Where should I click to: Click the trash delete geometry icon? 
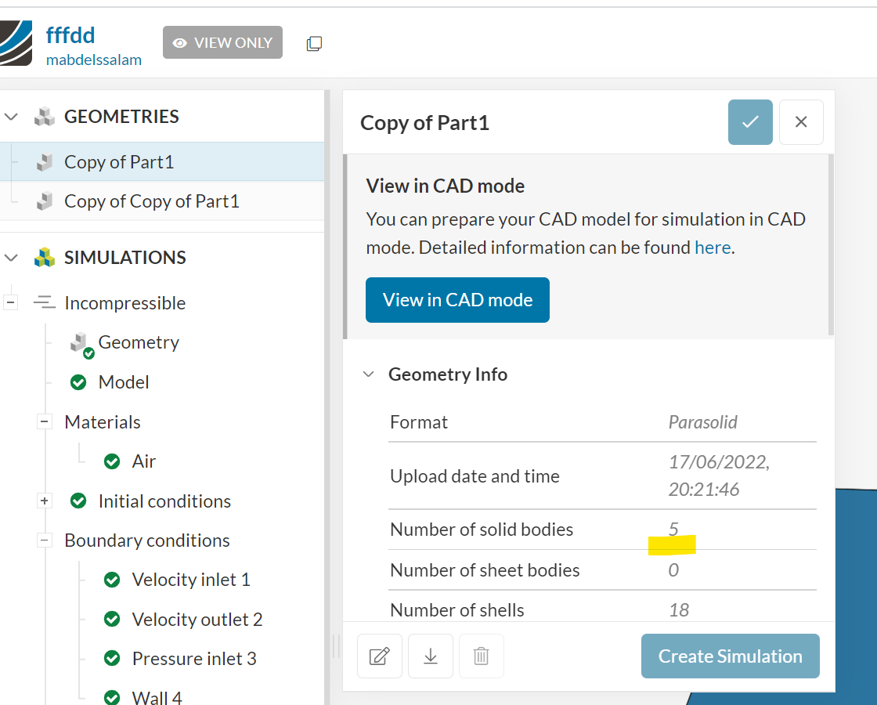point(482,656)
